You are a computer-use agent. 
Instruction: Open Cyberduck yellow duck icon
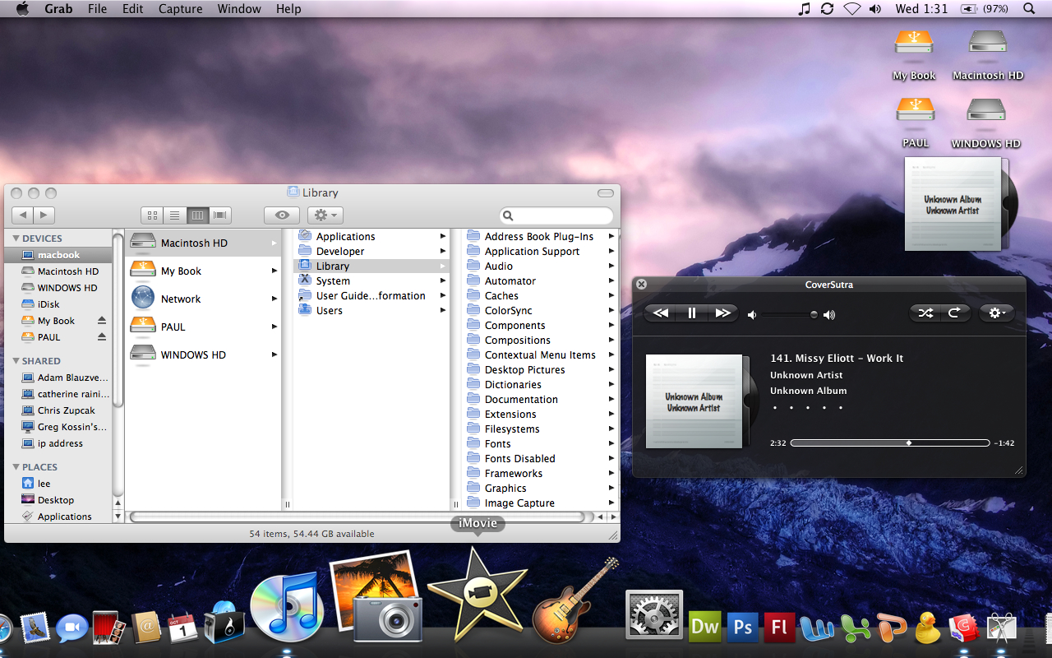(x=928, y=628)
